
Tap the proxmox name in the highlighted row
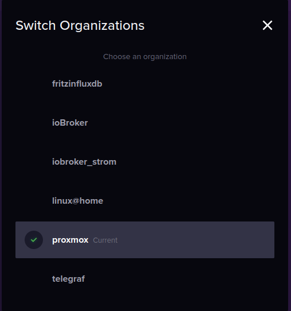pos(70,240)
